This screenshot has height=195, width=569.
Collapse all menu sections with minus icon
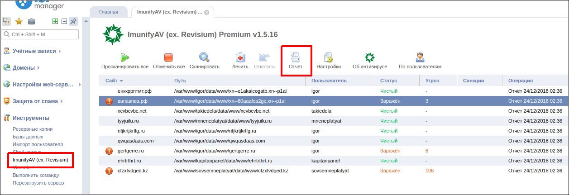(64, 21)
